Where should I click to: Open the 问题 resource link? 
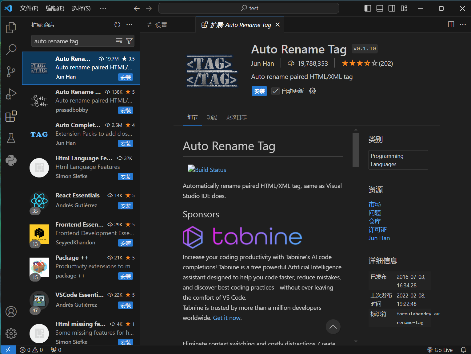[x=375, y=213]
